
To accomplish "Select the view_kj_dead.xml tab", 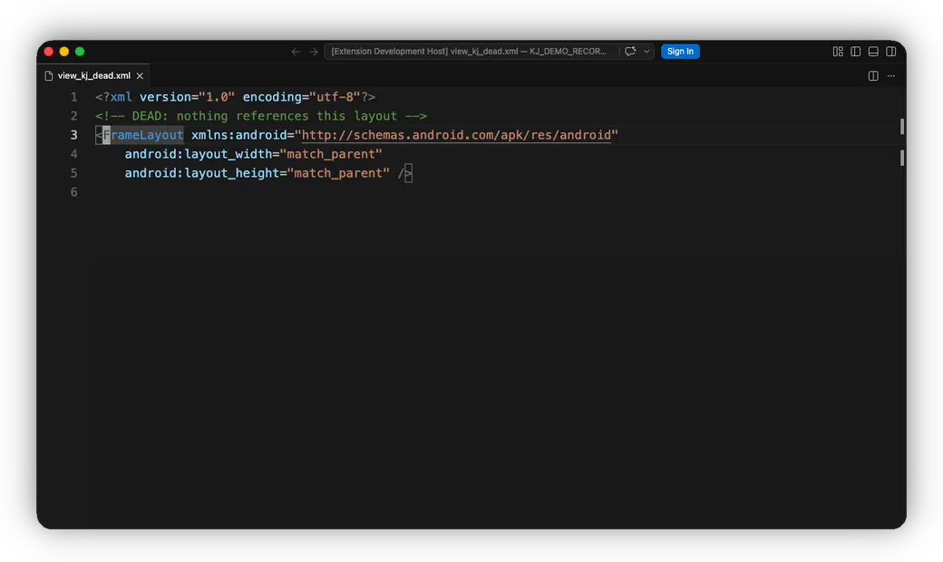I will click(x=94, y=76).
